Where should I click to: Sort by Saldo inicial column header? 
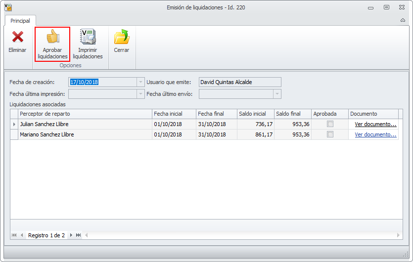256,114
